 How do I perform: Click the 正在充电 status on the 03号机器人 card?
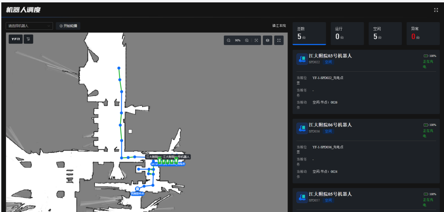[x=428, y=64]
